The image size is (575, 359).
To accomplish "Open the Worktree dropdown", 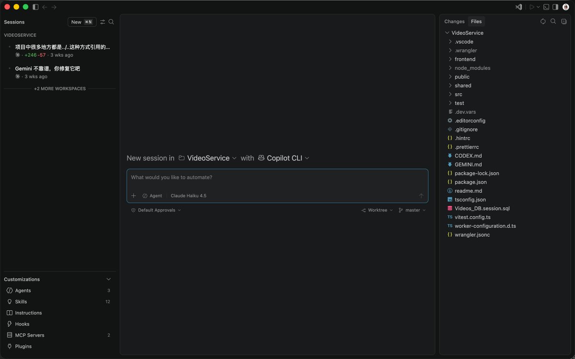I will coord(377,210).
